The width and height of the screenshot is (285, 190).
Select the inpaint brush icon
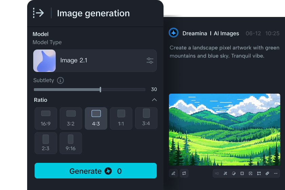tap(234, 173)
